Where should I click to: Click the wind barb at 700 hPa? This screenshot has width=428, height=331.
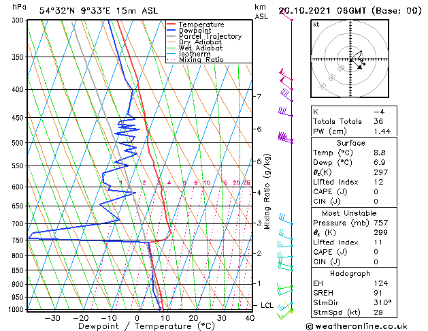[285, 220]
